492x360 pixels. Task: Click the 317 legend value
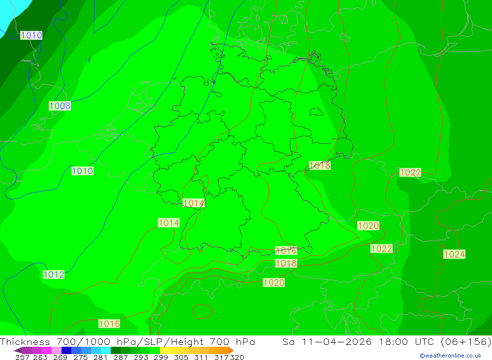(x=221, y=357)
